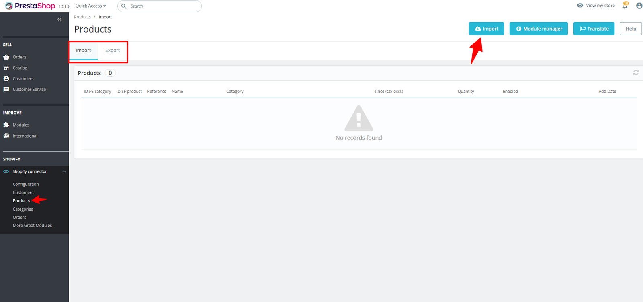Click the Products breadcrumb link
643x302 pixels.
82,17
